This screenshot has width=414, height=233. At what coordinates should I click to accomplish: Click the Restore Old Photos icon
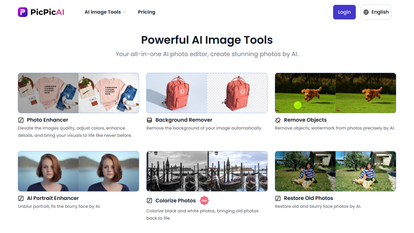278,198
